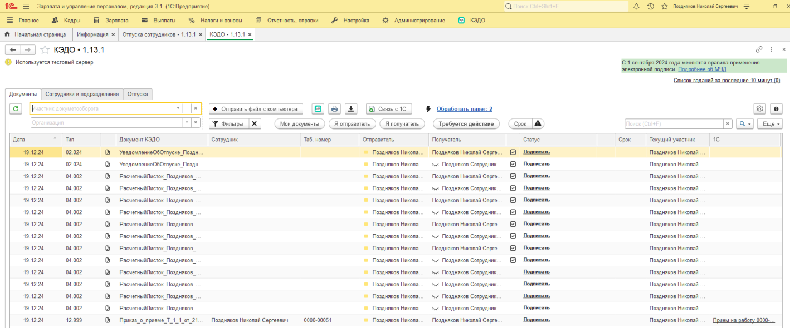This screenshot has height=328, width=790.
Task: Expand the Организация dropdown arrow
Action: point(187,123)
